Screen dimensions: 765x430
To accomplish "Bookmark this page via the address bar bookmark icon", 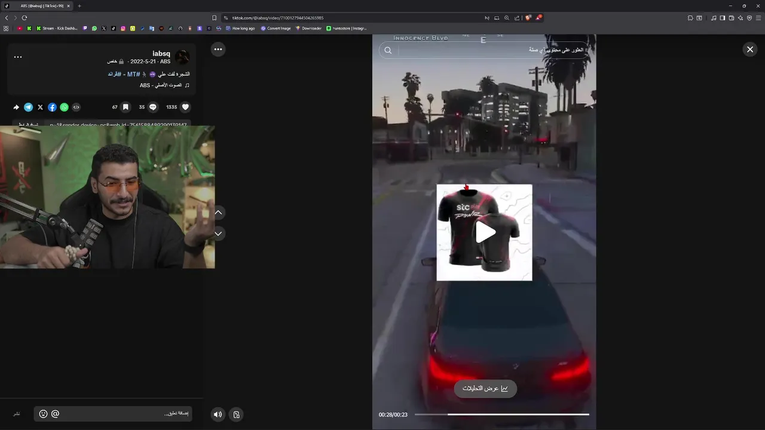I will [214, 18].
